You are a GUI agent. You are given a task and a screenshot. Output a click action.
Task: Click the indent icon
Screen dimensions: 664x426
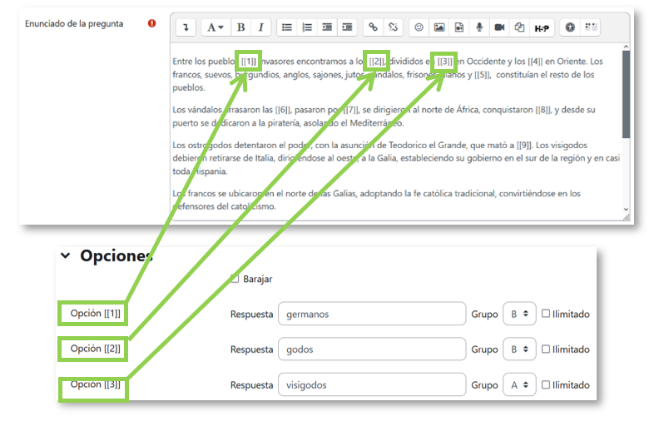[347, 27]
